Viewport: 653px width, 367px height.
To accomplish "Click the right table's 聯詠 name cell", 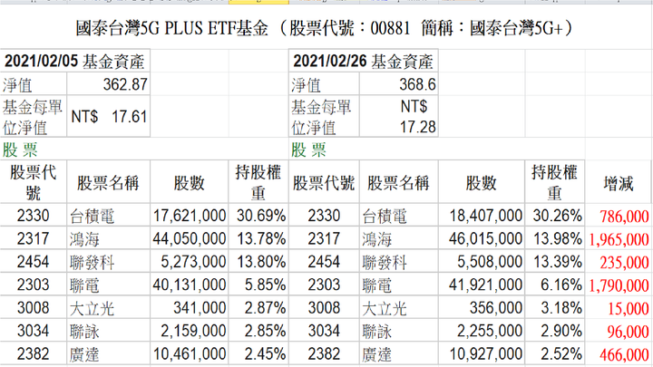I will pyautogui.click(x=398, y=331).
